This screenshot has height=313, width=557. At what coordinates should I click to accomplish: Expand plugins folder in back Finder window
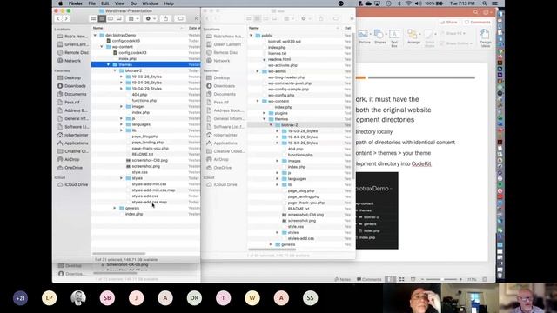(264, 113)
